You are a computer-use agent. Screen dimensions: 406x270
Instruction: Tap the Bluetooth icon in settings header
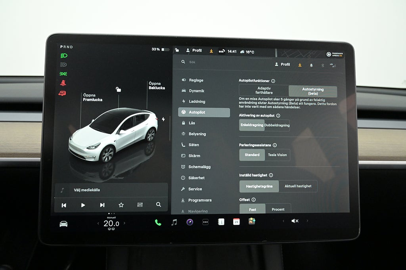coord(322,65)
